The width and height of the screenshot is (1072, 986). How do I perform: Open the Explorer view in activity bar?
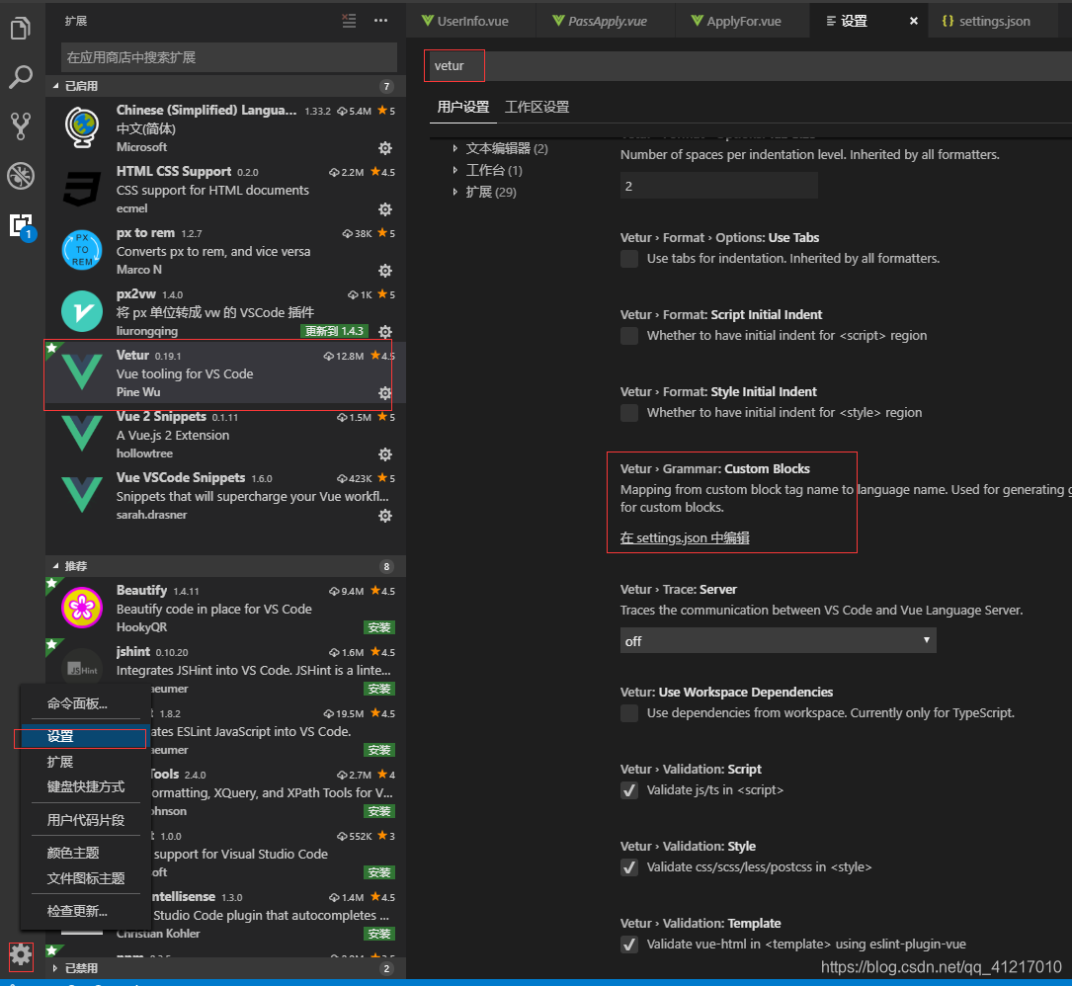21,28
